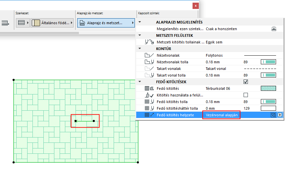Click the Kitöltés használata paint bucket icon
Image resolution: width=286 pixels, height=170 pixels.
(149, 95)
